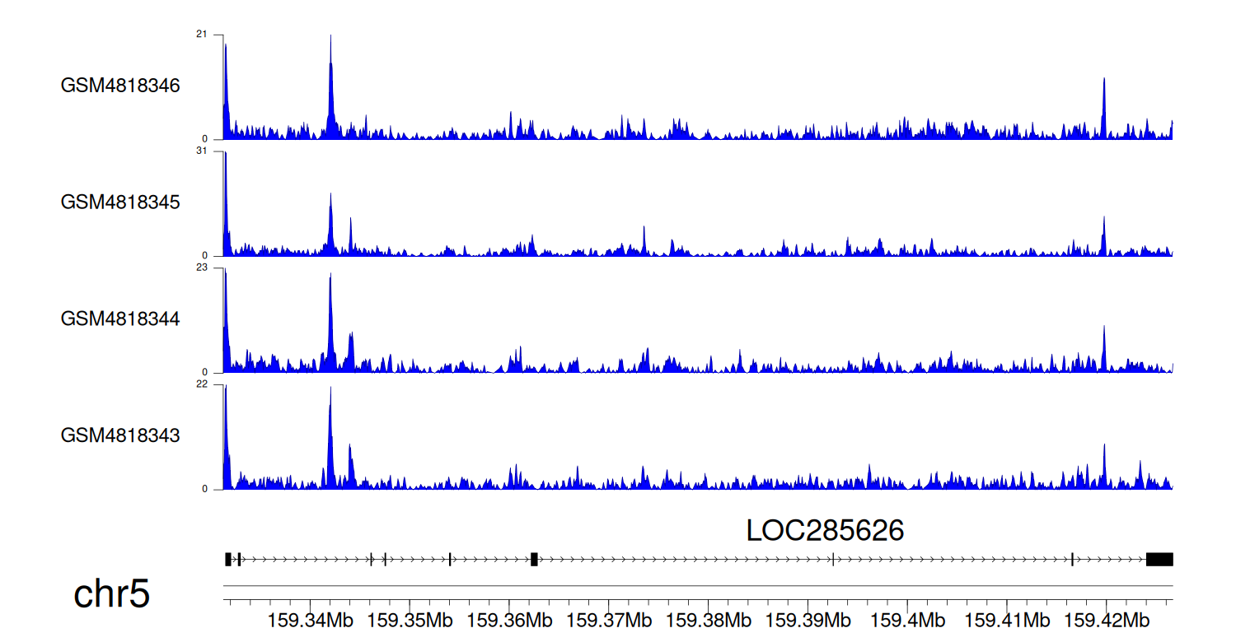Click the LOC285626 gene name

click(825, 531)
